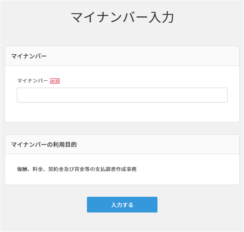Click the 及び word in purpose text
This screenshot has width=244, height=232.
tap(68, 169)
